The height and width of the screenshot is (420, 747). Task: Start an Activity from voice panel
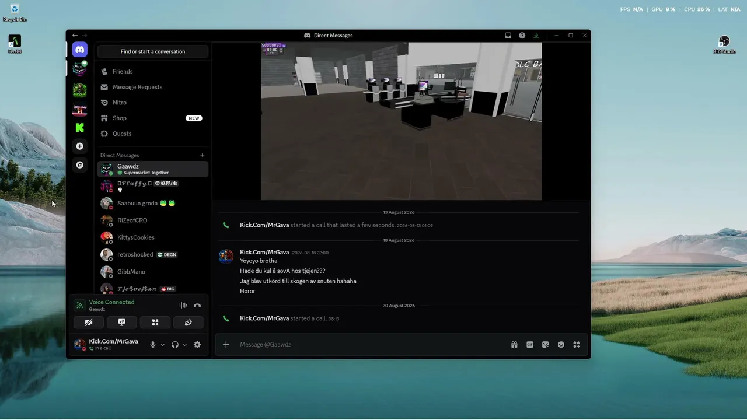click(x=155, y=322)
